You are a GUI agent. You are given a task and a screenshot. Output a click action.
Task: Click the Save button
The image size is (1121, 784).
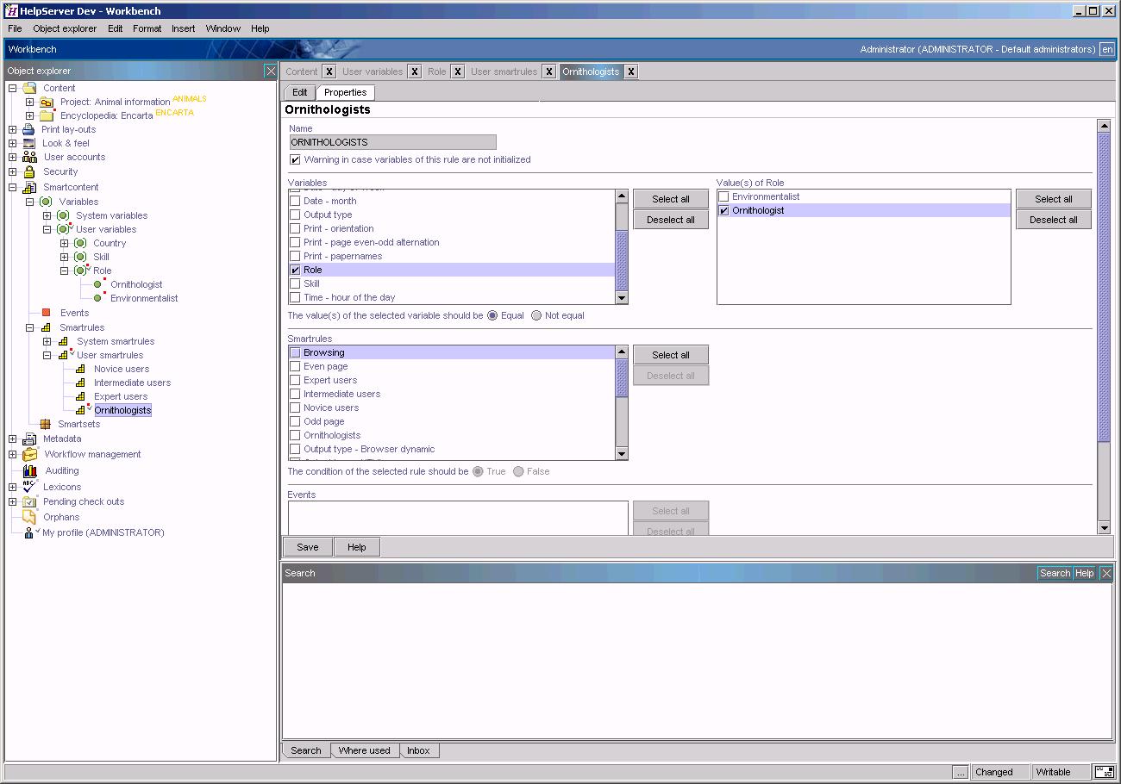coord(308,546)
